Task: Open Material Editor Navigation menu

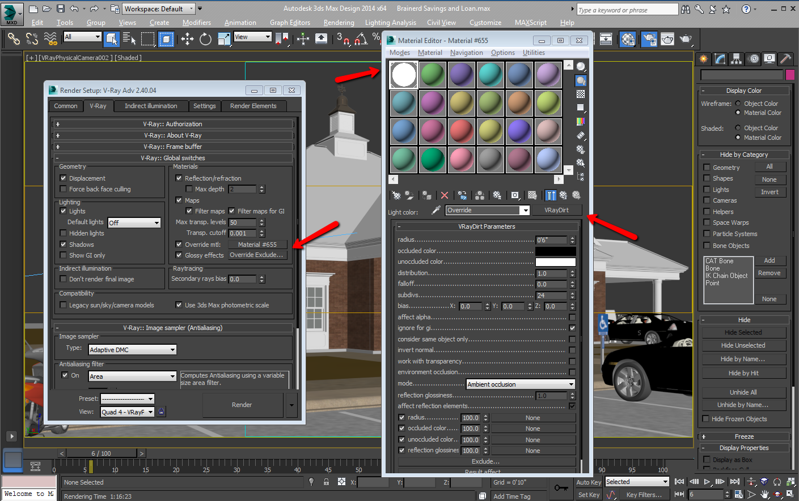Action: point(467,53)
